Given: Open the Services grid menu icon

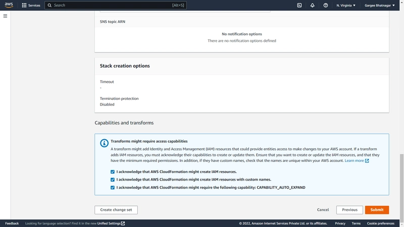Looking at the screenshot, I should (x=24, y=5).
